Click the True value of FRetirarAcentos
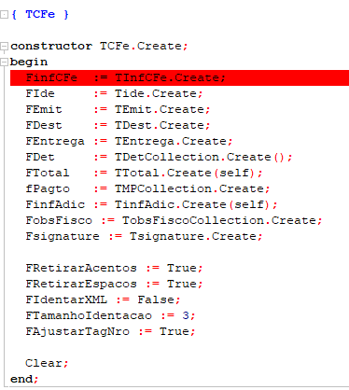Image resolution: width=349 pixels, height=390 pixels. point(181,268)
